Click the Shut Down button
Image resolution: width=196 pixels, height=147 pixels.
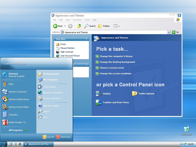(63, 137)
